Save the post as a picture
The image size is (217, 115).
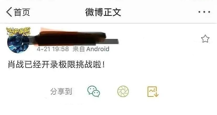153,92
